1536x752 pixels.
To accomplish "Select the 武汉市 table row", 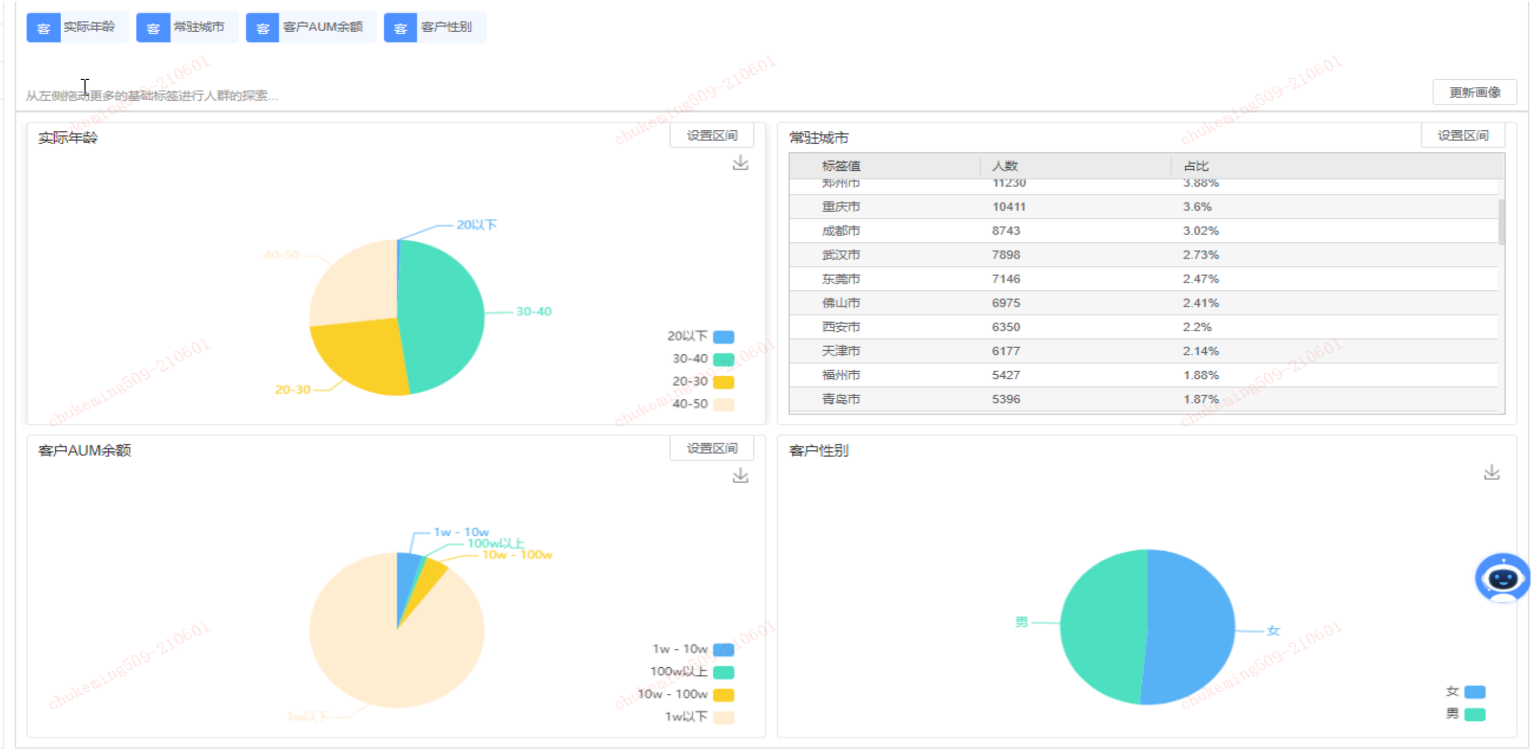I will pyautogui.click(x=1143, y=255).
